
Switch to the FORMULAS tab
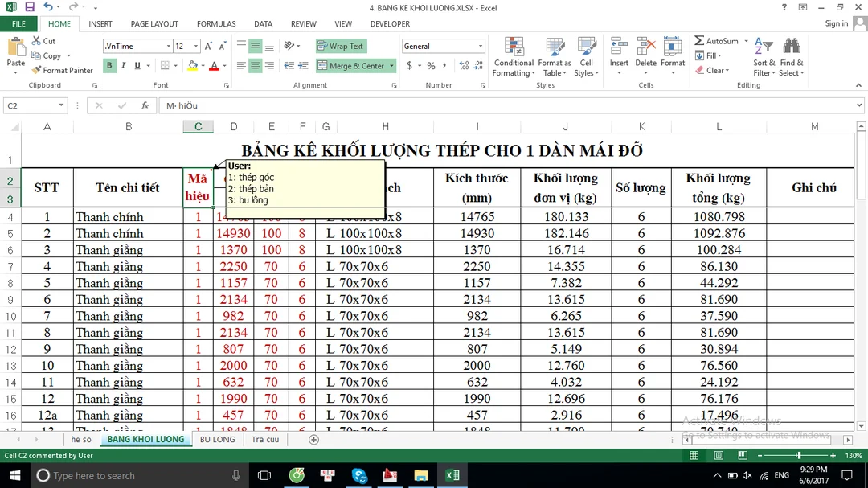pyautogui.click(x=216, y=24)
